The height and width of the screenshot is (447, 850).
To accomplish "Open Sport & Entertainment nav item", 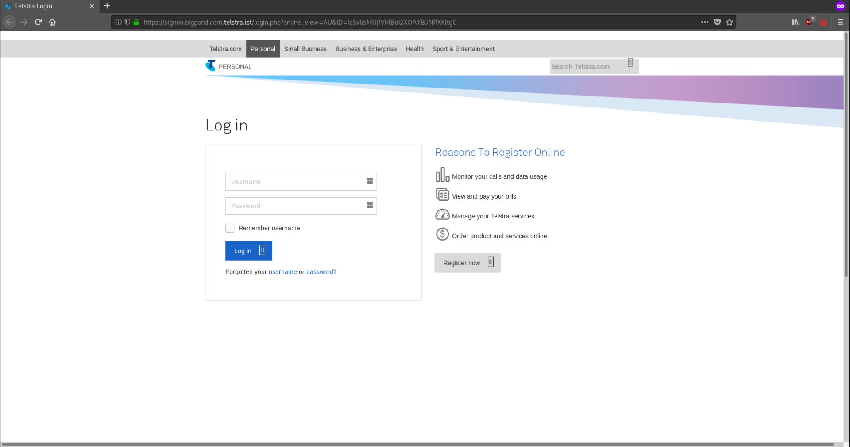I will point(463,49).
